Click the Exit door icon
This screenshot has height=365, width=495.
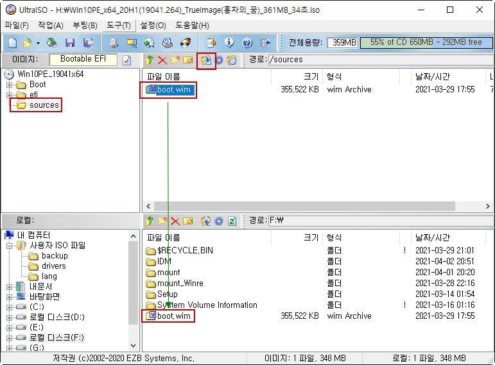(266, 42)
